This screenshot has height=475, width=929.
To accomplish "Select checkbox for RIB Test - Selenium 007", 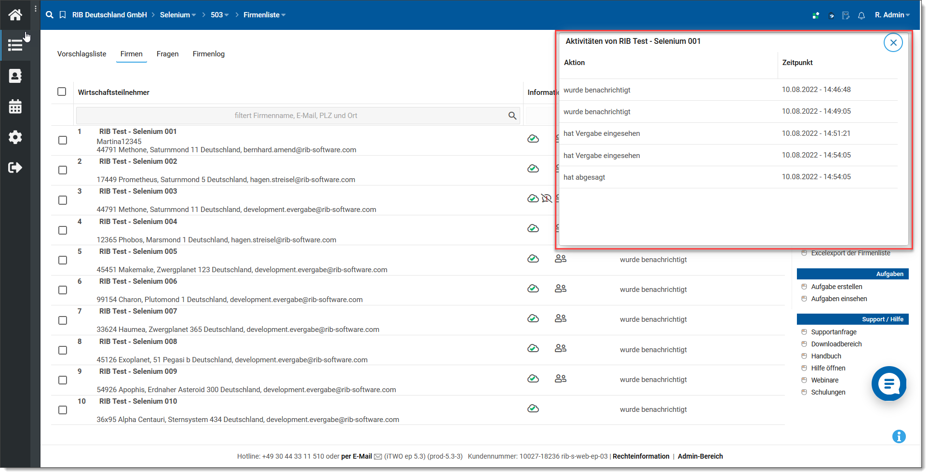I will 63,320.
